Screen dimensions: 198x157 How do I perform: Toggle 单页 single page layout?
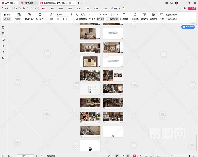[92, 19]
